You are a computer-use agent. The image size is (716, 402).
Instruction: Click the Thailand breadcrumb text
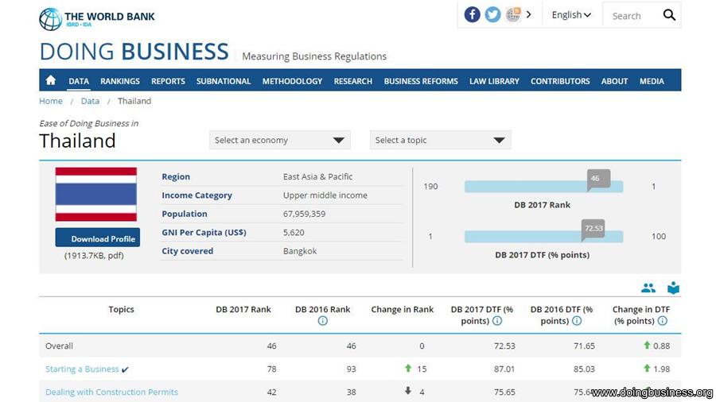pos(134,101)
